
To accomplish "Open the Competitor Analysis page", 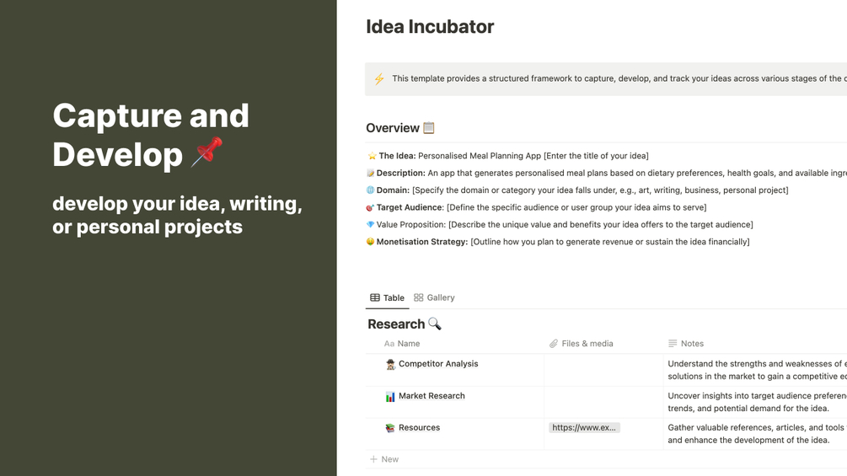I will tap(438, 364).
